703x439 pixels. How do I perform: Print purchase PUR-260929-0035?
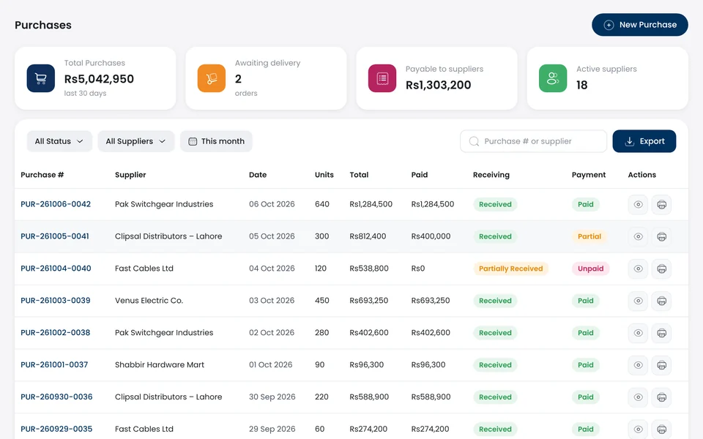pos(661,429)
